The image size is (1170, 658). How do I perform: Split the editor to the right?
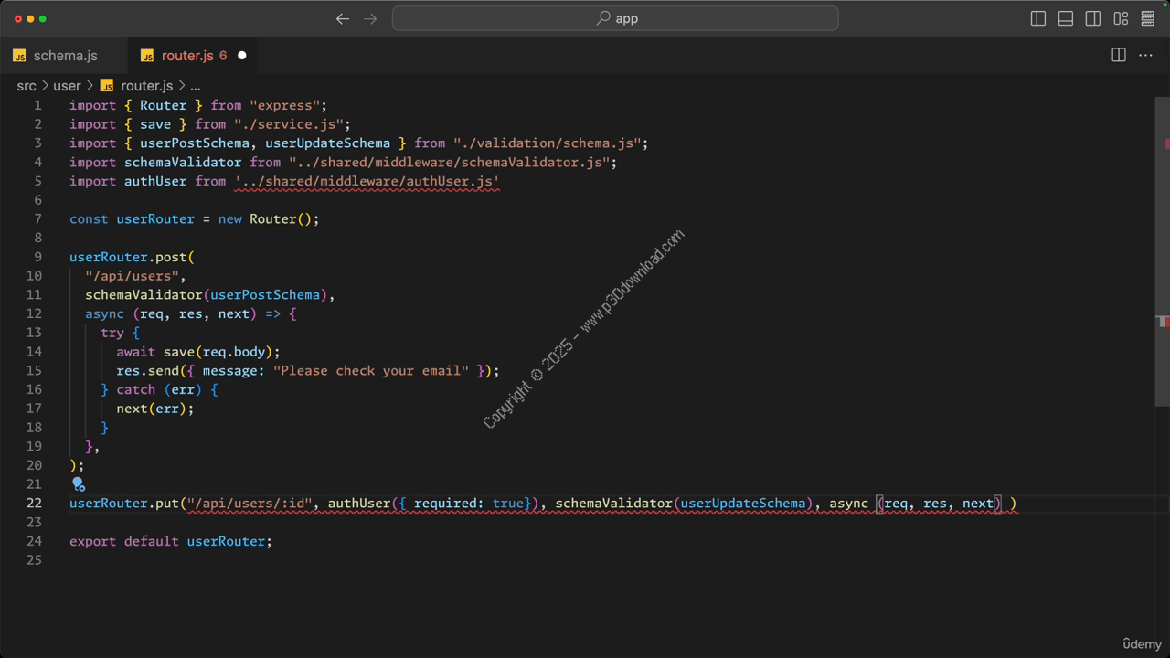tap(1119, 56)
